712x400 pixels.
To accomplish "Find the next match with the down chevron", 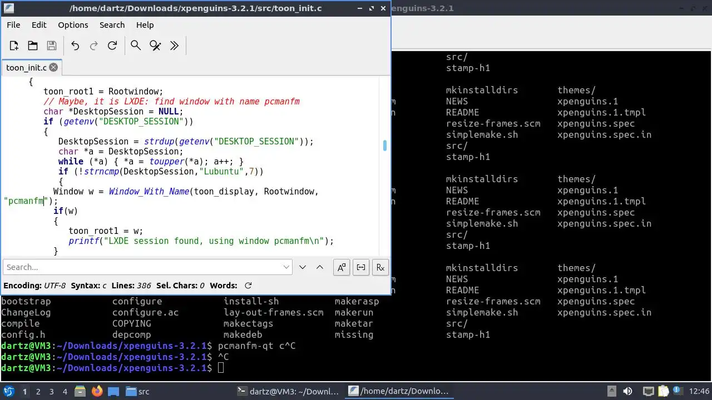I will point(303,267).
